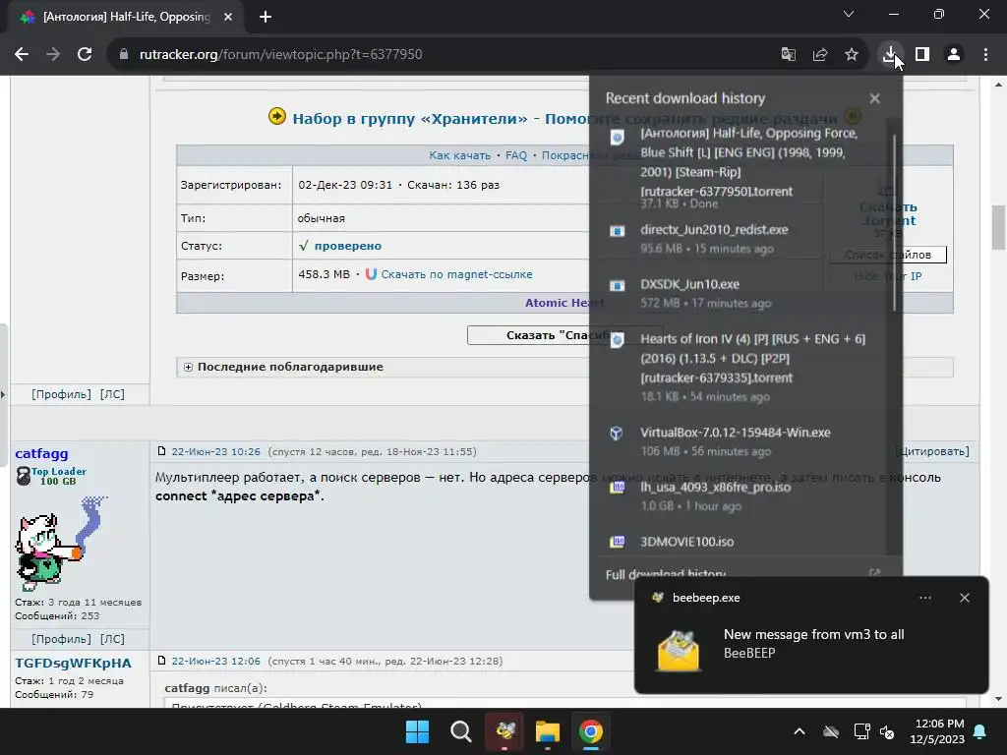Open the Windows Start menu
Screen dimensions: 1007x755
pyautogui.click(x=417, y=731)
